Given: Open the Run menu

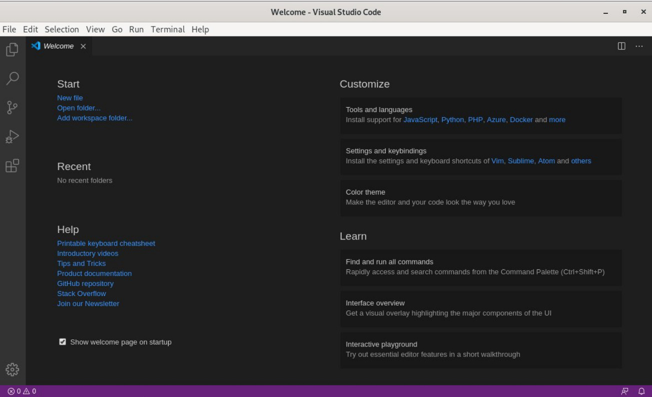Looking at the screenshot, I should [136, 29].
